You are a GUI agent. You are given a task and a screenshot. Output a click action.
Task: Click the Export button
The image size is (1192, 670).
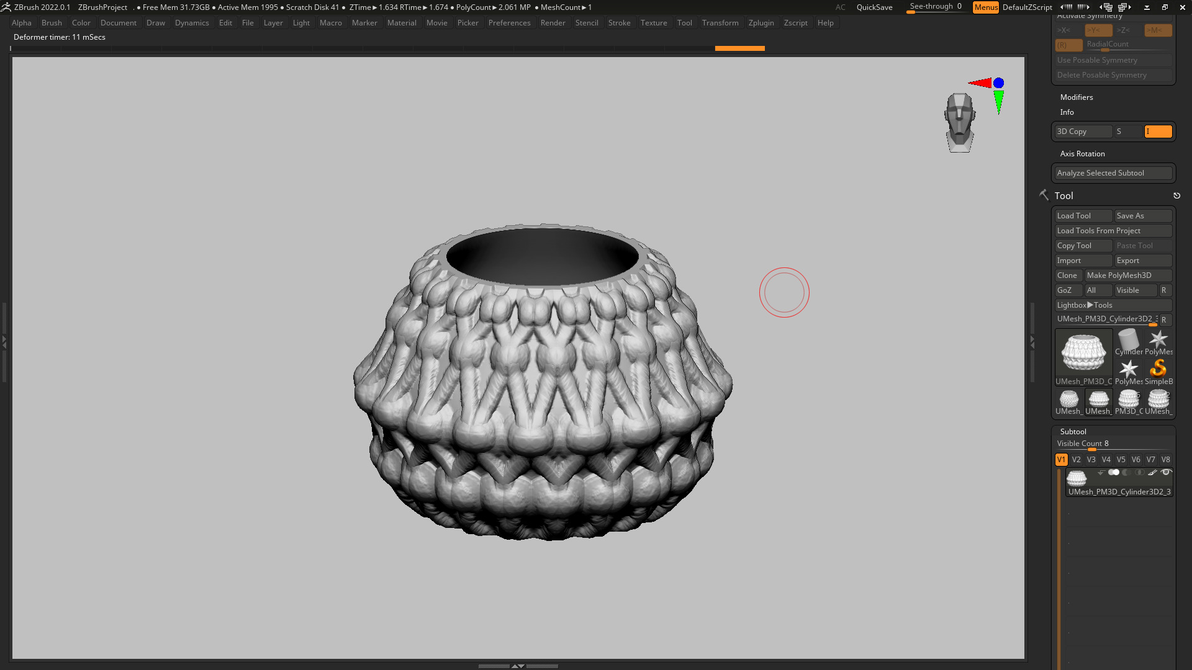click(1144, 261)
